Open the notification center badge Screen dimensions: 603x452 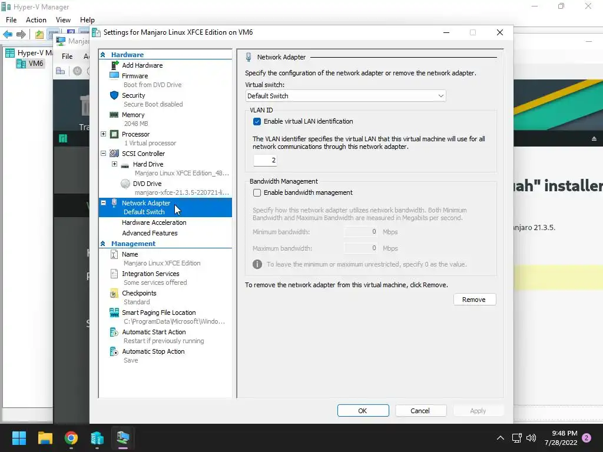587,438
